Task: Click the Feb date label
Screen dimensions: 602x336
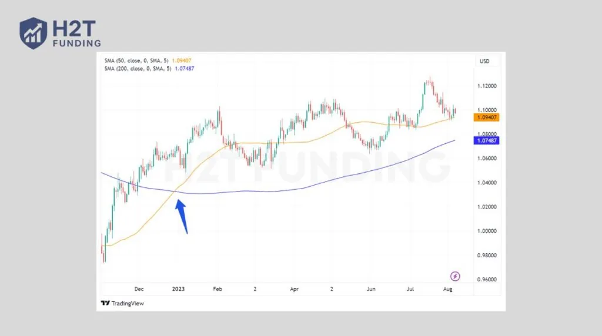Action: [x=218, y=289]
